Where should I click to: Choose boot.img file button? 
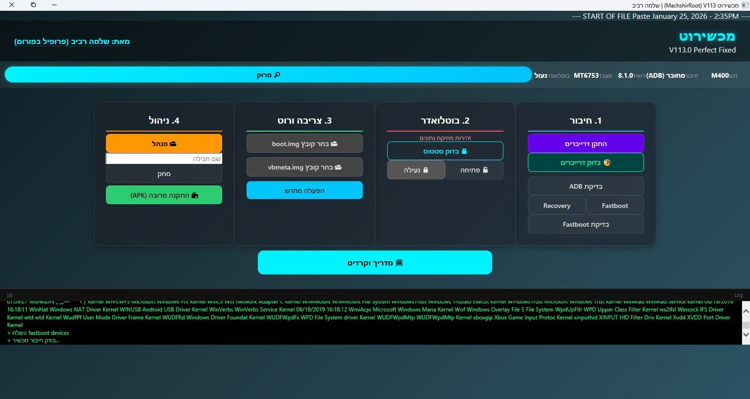click(304, 144)
